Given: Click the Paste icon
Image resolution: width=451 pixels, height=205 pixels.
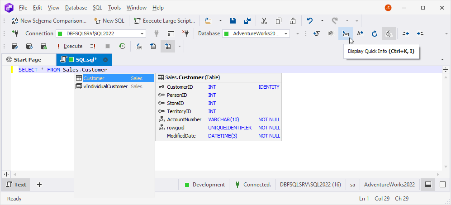Looking at the screenshot, I should coord(293,21).
